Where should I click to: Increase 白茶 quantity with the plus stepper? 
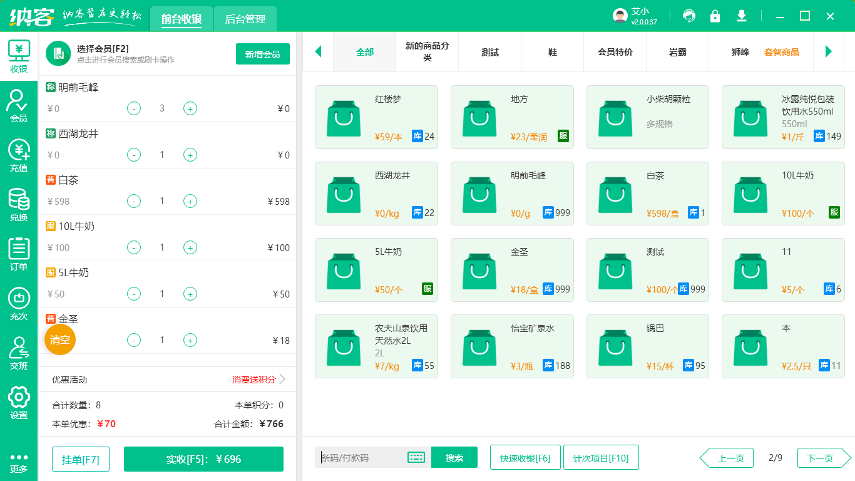click(190, 201)
